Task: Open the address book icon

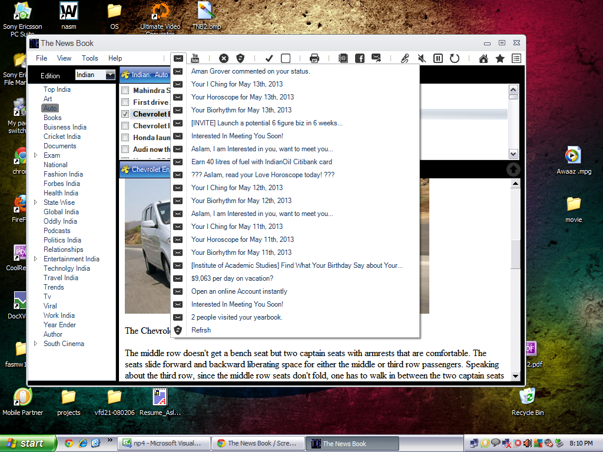Action: (x=343, y=58)
